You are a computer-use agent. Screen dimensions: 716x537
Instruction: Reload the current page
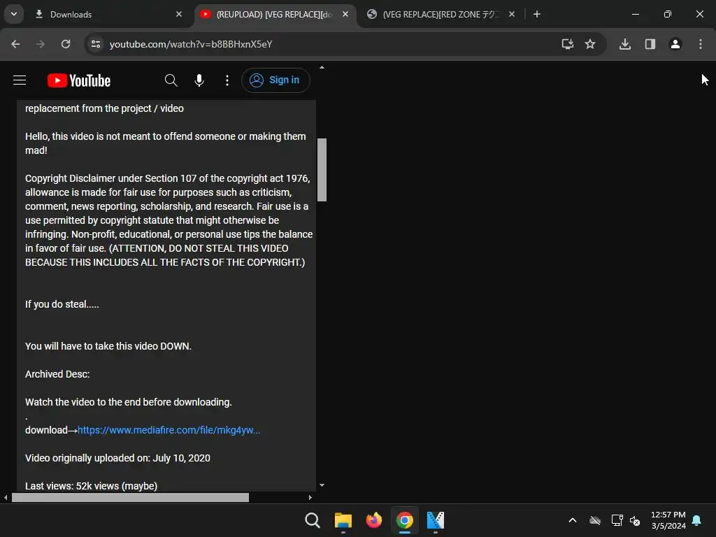point(66,44)
